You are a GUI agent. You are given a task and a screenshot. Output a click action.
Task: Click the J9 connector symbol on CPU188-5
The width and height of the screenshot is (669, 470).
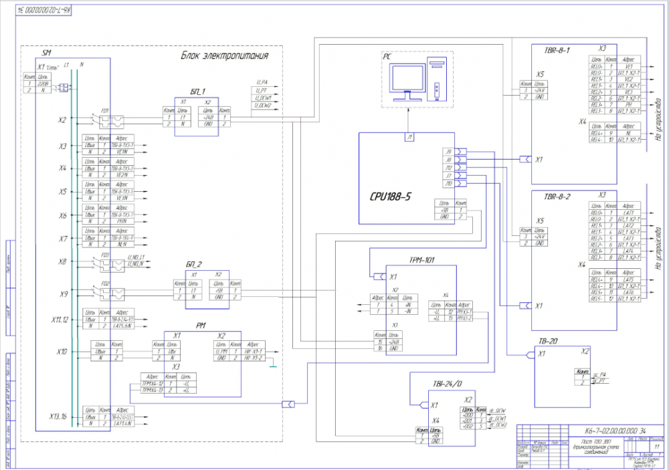[461, 151]
